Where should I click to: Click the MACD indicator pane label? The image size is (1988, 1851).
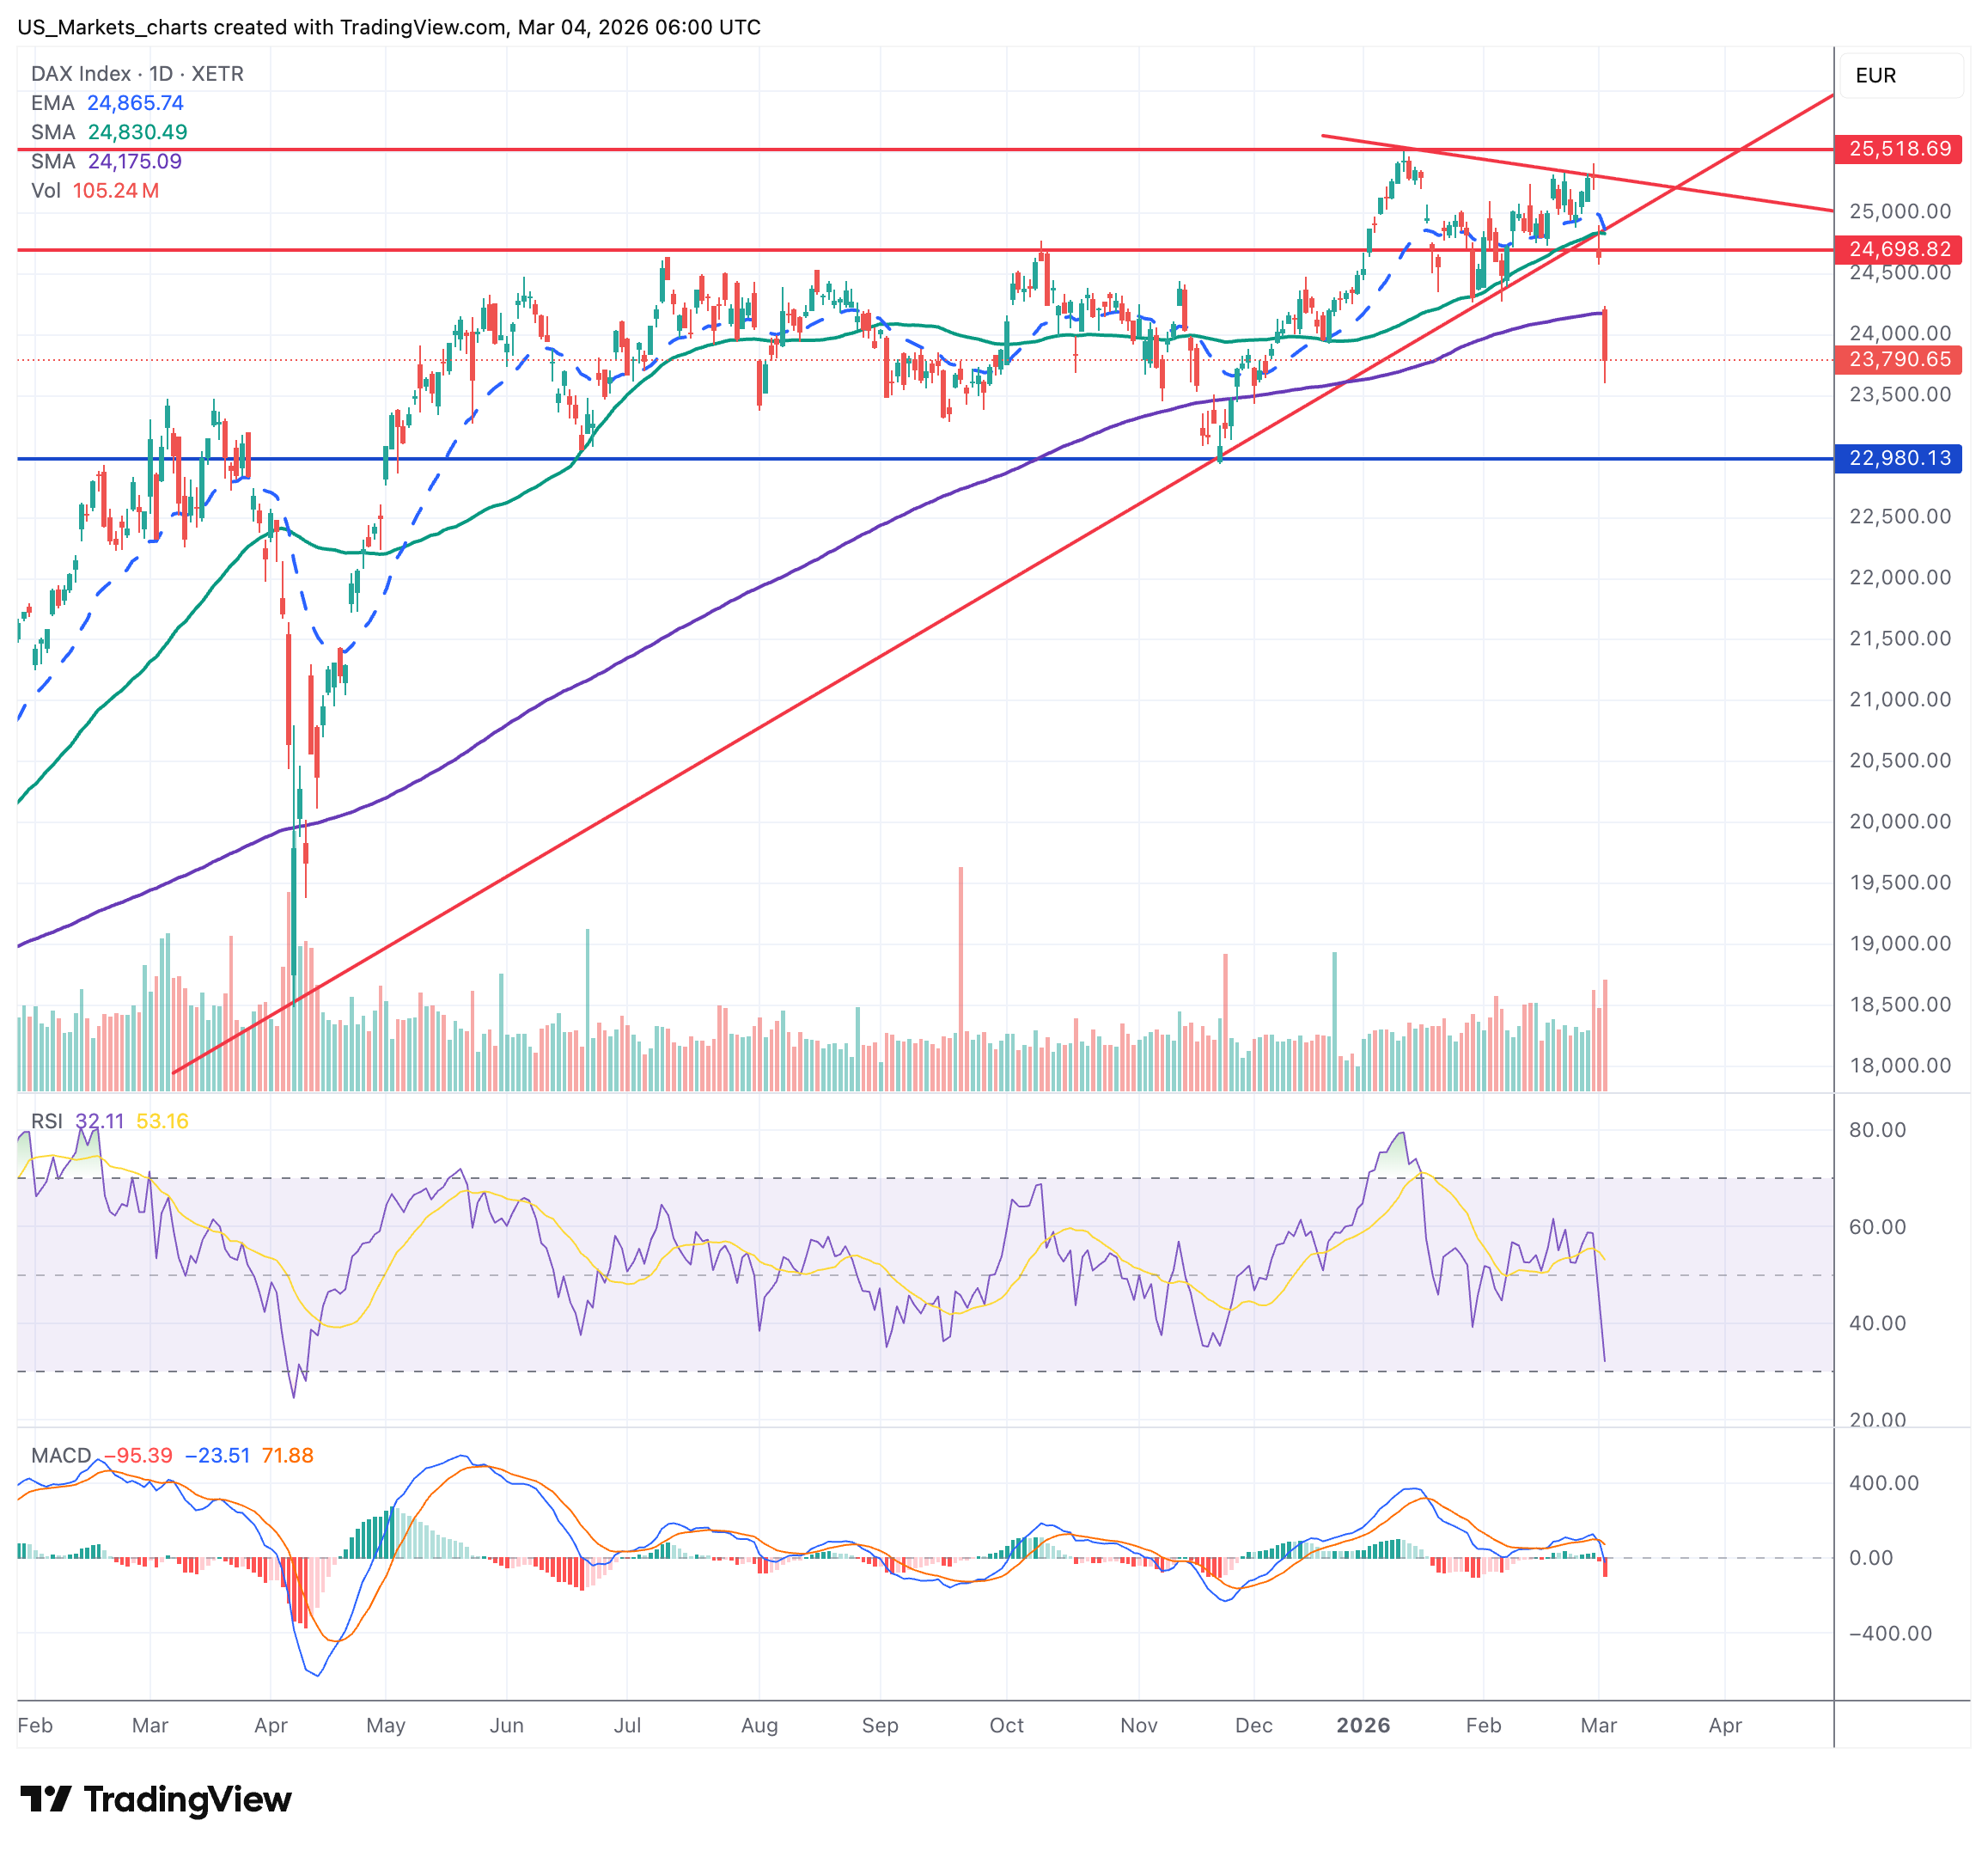(61, 1455)
